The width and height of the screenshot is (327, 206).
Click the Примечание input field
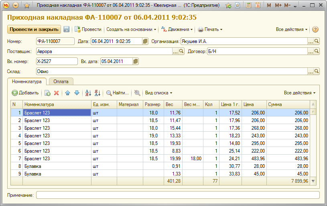[178, 195]
